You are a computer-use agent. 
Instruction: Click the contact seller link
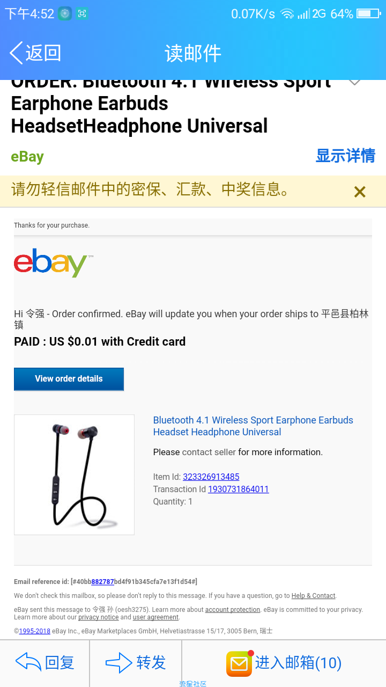pyautogui.click(x=209, y=452)
